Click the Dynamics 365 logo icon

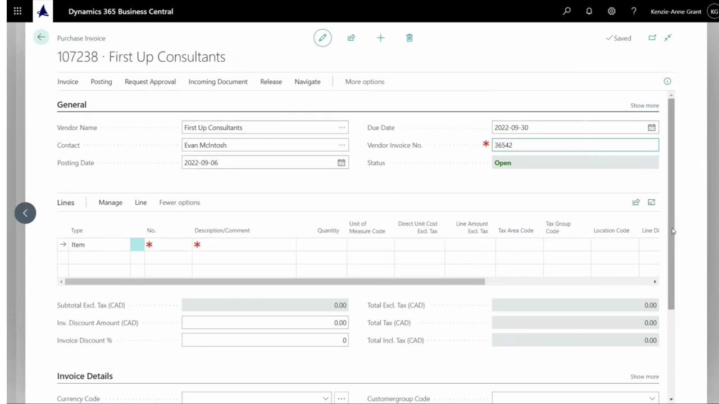click(43, 11)
